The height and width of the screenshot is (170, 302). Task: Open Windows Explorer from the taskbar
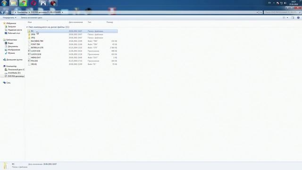pyautogui.click(x=14, y=3)
